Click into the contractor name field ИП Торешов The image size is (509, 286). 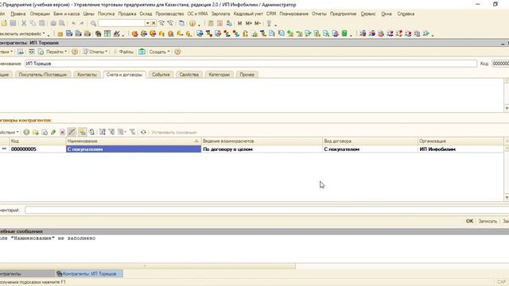[x=251, y=64]
